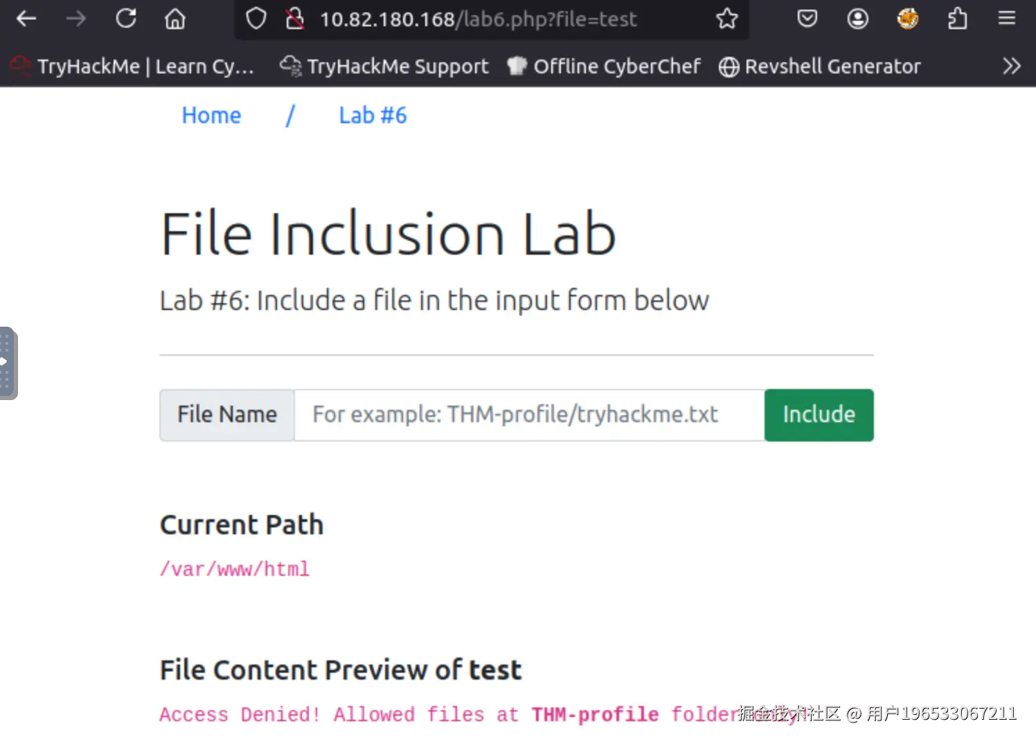Show insecure connection site information
The image size is (1036, 742).
point(295,19)
